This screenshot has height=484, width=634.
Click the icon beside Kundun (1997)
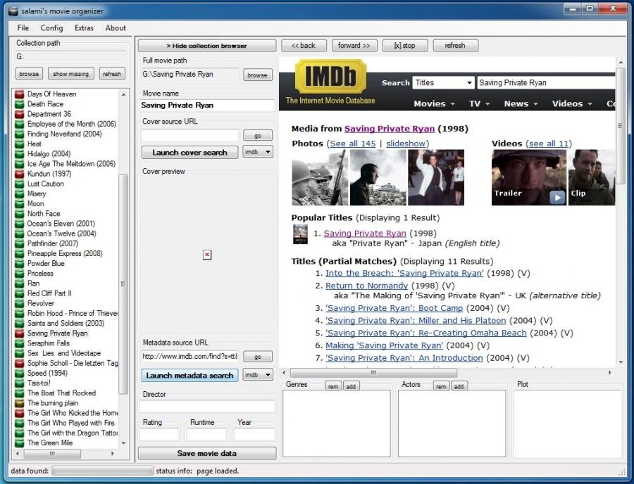[x=20, y=174]
